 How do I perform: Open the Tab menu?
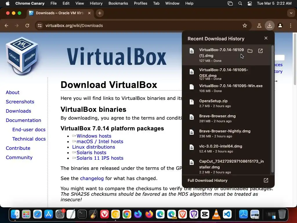point(156,3)
